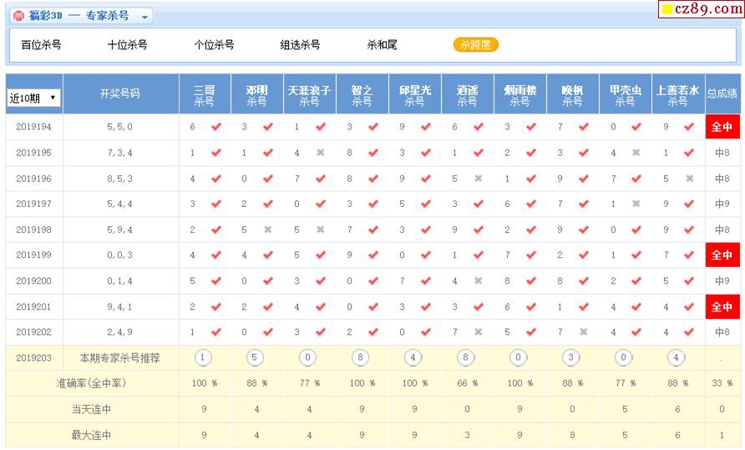Select the 个位杀号 tab

coord(214,45)
